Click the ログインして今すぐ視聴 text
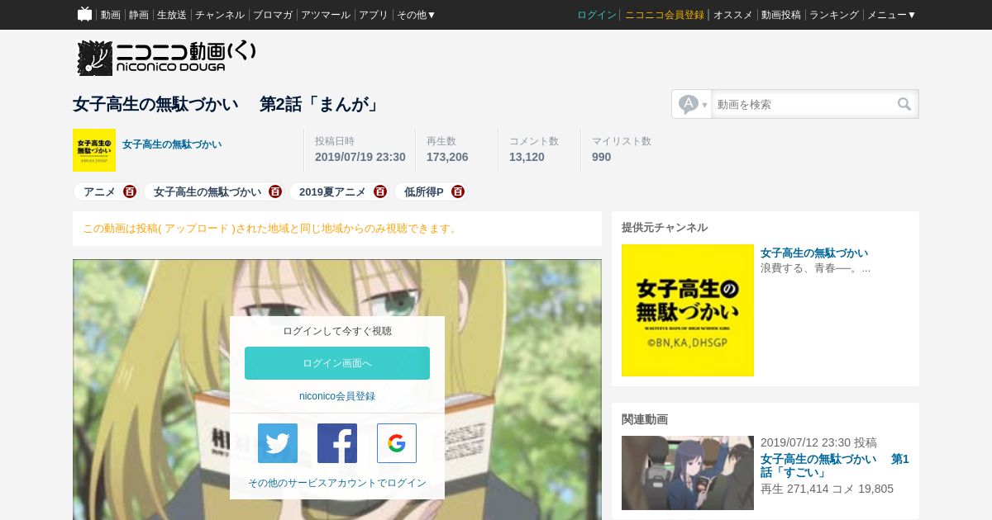Screen dimensions: 992x520 [337, 331]
